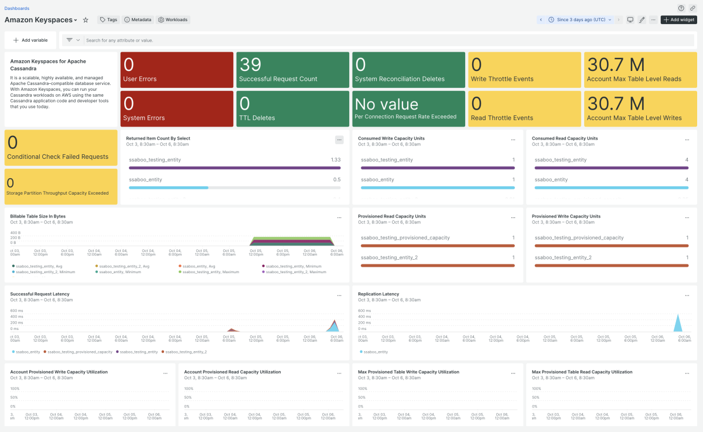Select the Successful Request Count tile
The height and width of the screenshot is (432, 703).
coord(293,70)
